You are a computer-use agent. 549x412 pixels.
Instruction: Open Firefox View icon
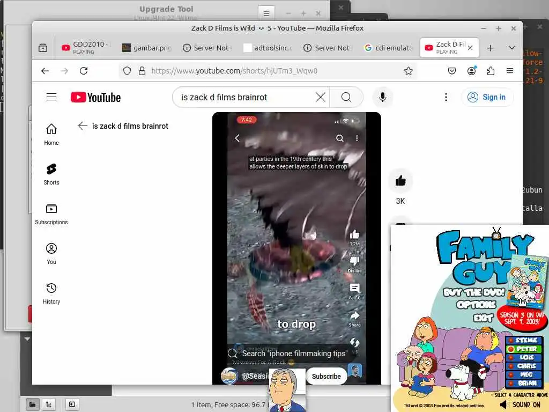(43, 48)
